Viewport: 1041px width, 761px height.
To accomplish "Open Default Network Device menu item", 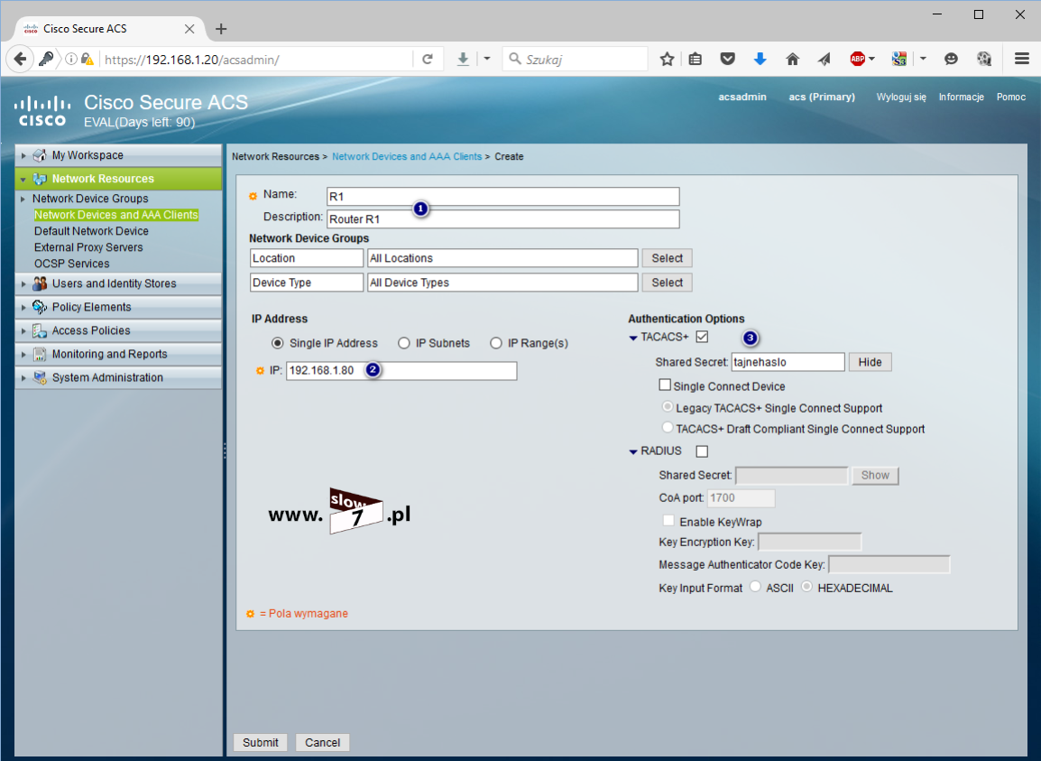I will [x=92, y=231].
